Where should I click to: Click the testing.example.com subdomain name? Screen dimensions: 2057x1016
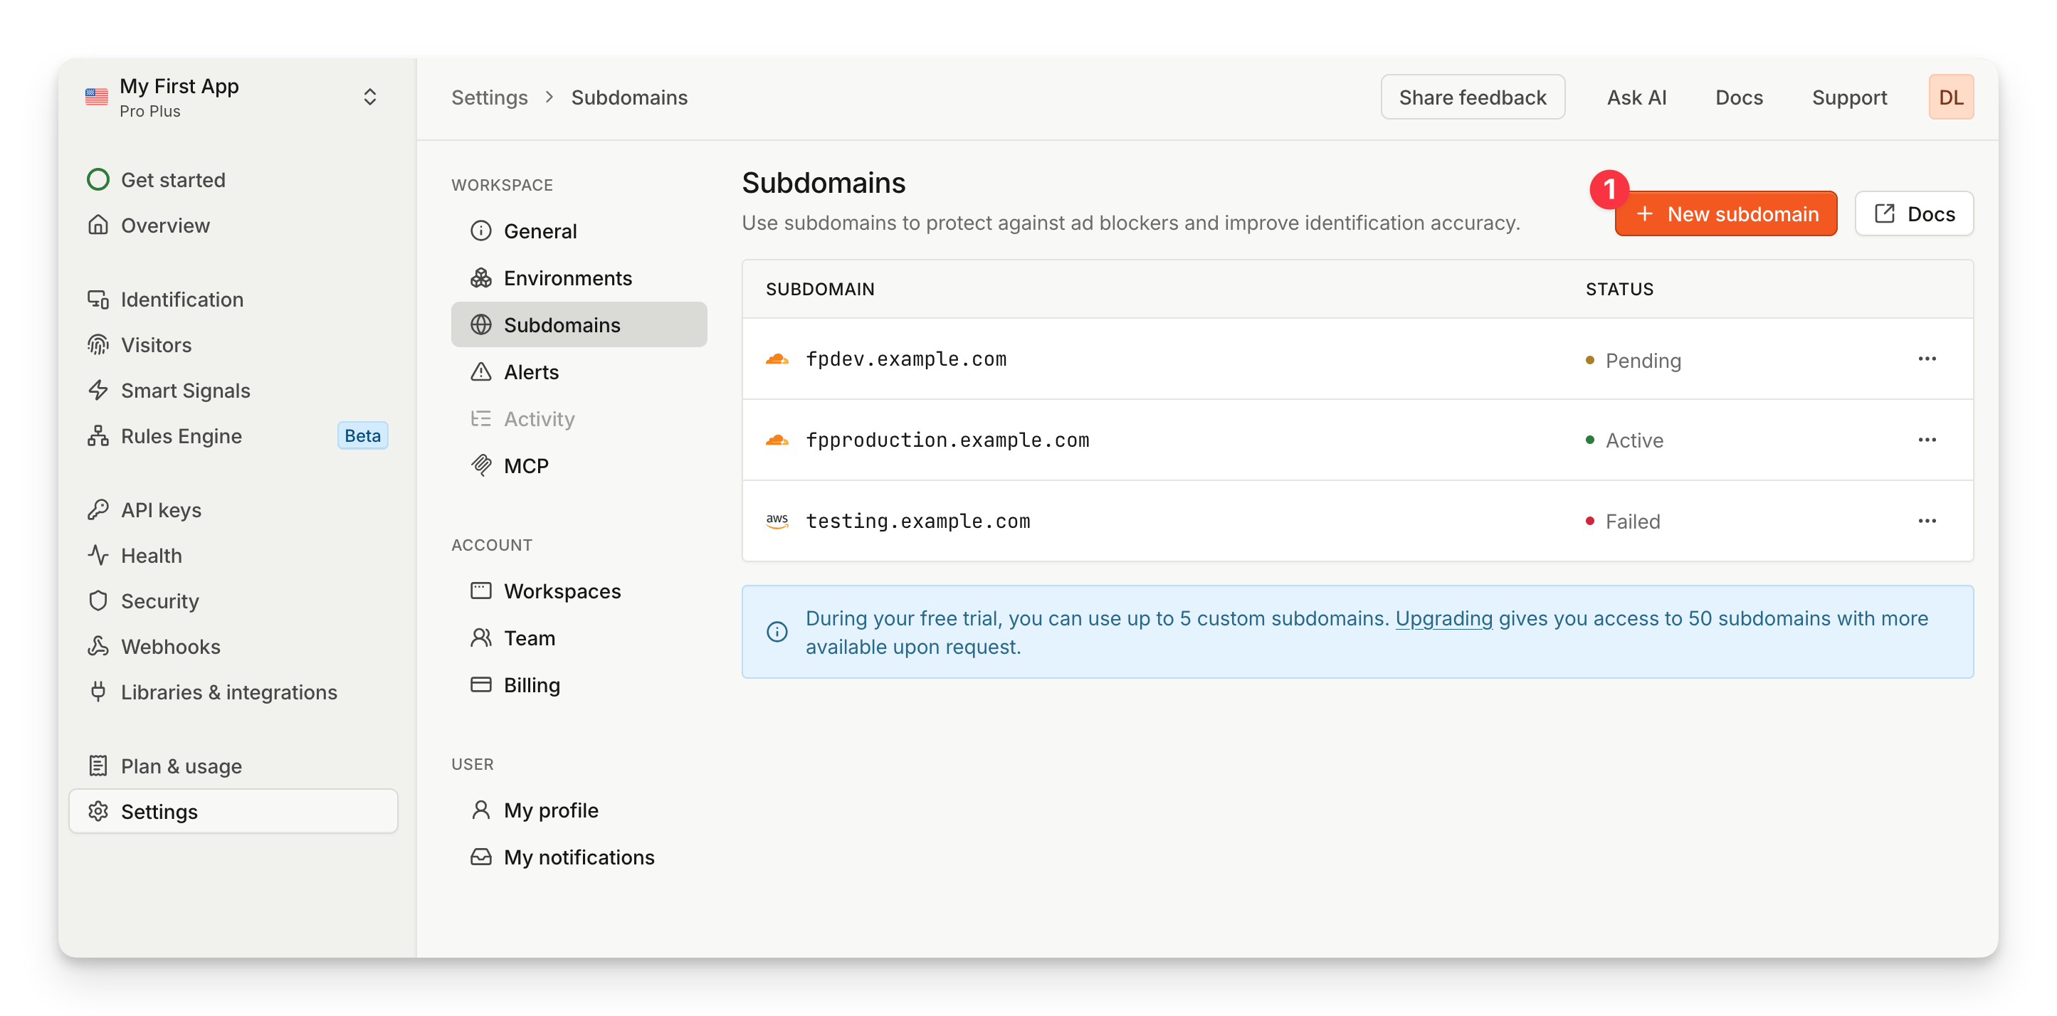(917, 522)
